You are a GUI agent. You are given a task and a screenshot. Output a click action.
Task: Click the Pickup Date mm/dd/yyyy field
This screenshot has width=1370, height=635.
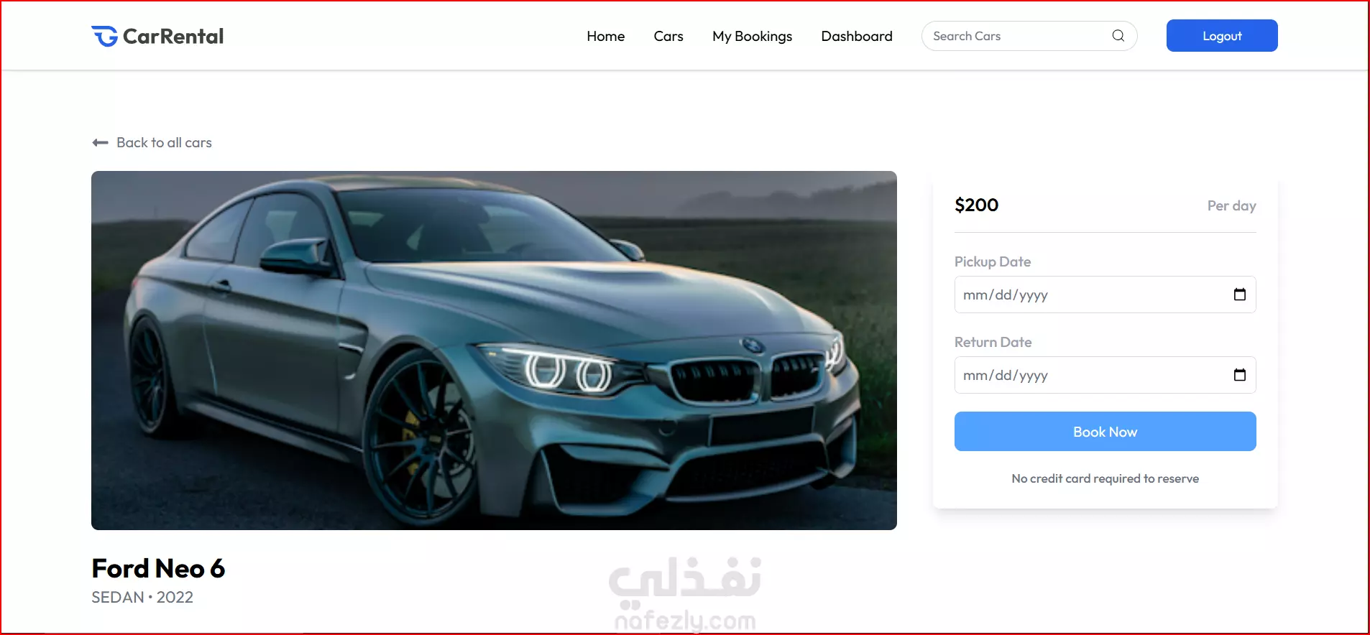[x=1105, y=295]
